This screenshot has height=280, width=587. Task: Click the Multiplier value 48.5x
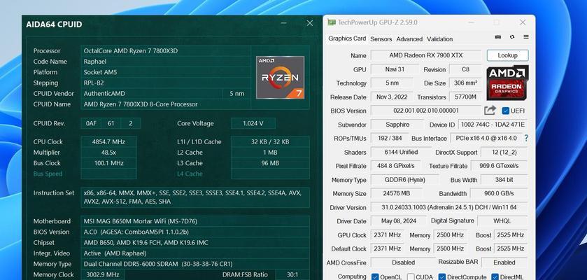click(x=108, y=153)
